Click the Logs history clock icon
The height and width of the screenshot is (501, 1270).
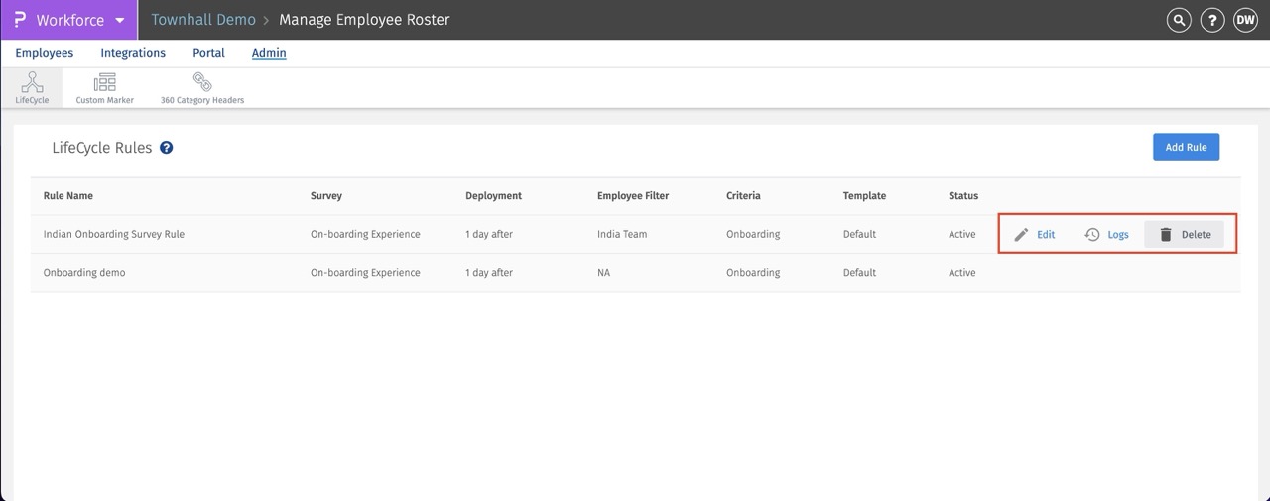(x=1092, y=235)
